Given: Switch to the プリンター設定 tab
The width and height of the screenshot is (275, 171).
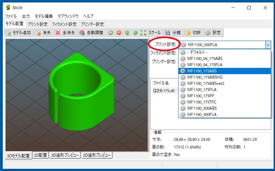Looking at the screenshot, I should click(x=92, y=24).
